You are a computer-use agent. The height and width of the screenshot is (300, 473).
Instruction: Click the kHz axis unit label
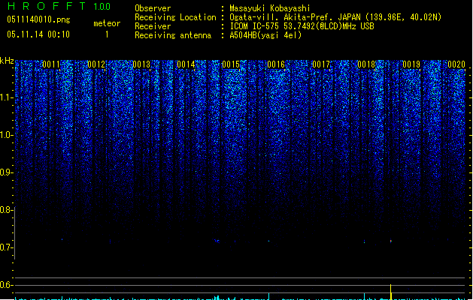[x=7, y=61]
